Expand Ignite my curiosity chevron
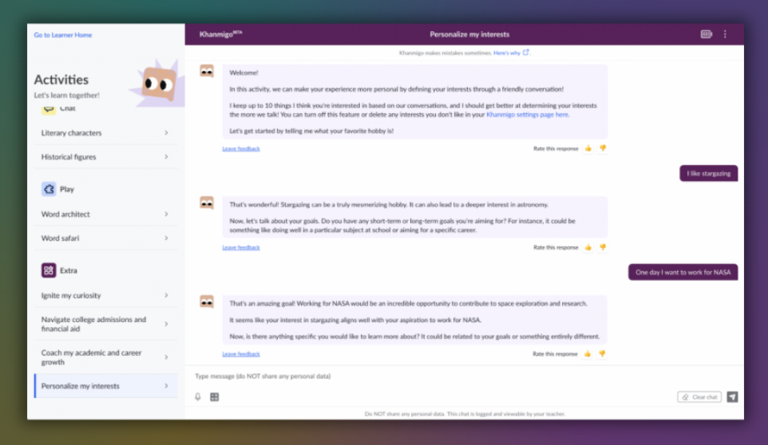 pyautogui.click(x=167, y=295)
